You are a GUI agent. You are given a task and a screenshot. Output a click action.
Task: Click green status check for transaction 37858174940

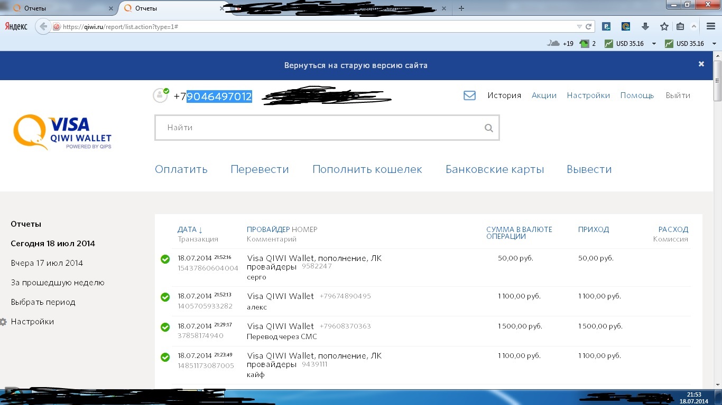(x=165, y=327)
